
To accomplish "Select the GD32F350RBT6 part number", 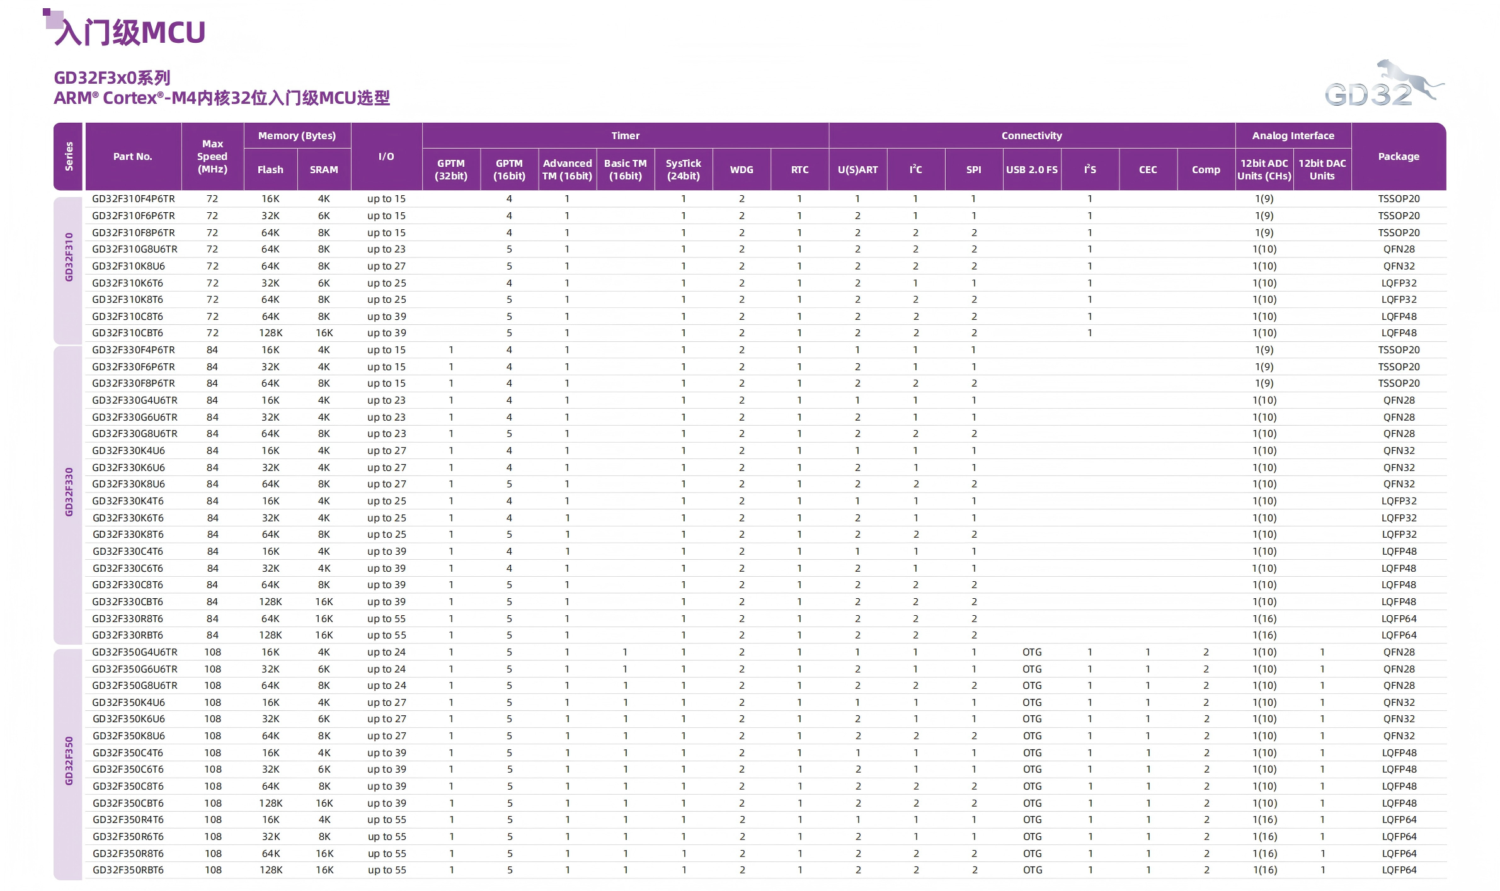I will pyautogui.click(x=128, y=870).
